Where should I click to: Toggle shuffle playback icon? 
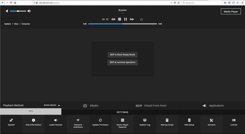pyautogui.click(x=107, y=19)
